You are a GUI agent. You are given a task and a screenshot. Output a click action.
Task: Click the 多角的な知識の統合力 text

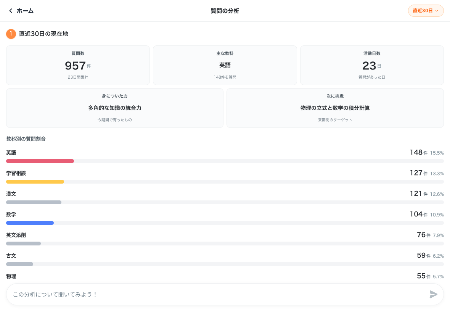115,108
